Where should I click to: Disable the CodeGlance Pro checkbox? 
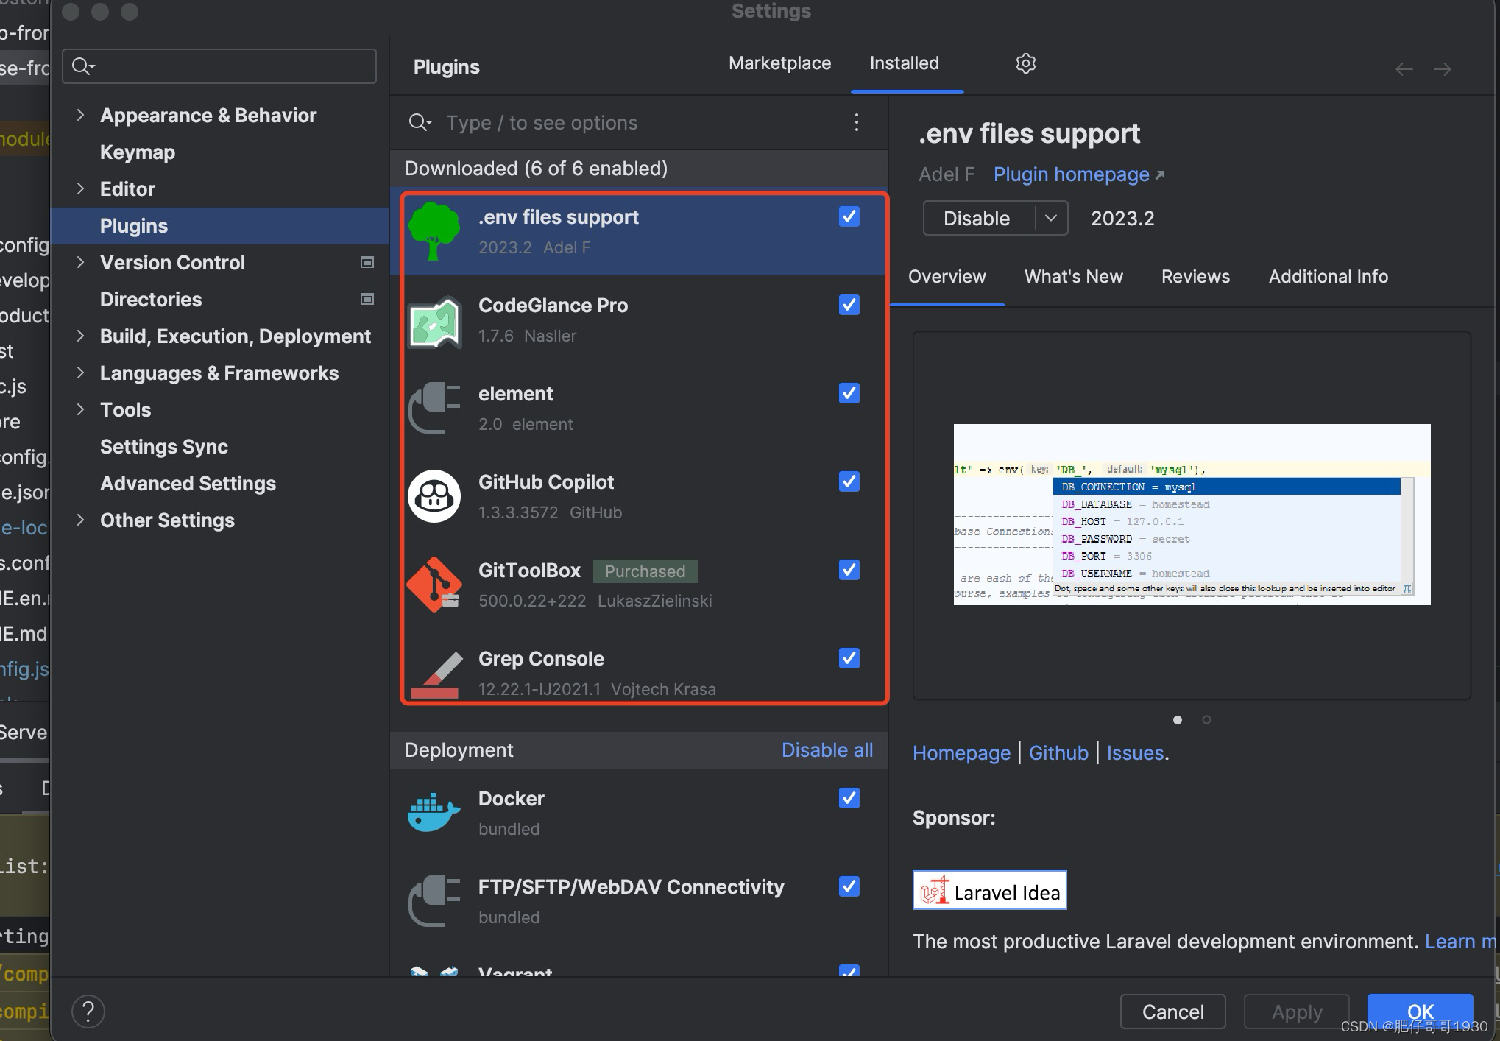point(849,305)
